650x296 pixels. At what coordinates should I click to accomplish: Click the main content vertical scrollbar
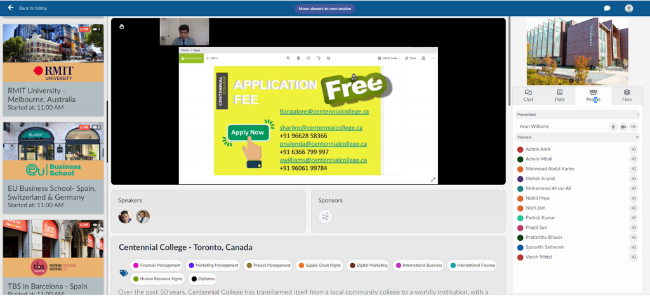508,62
